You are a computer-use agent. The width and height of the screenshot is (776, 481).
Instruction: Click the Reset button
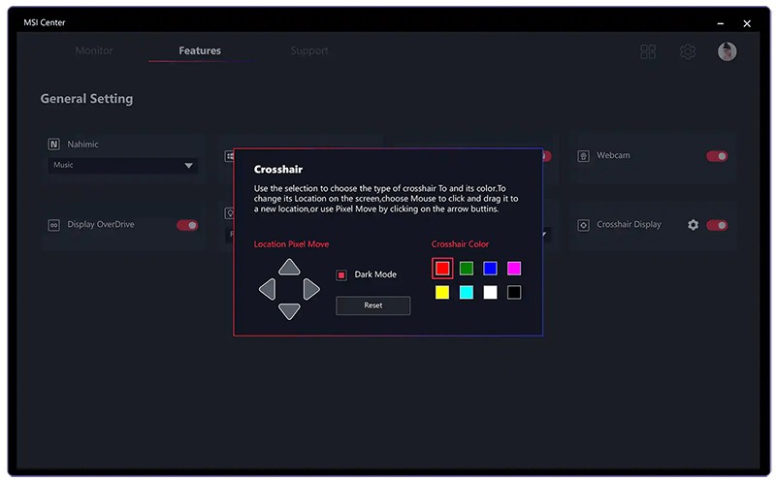pyautogui.click(x=373, y=305)
